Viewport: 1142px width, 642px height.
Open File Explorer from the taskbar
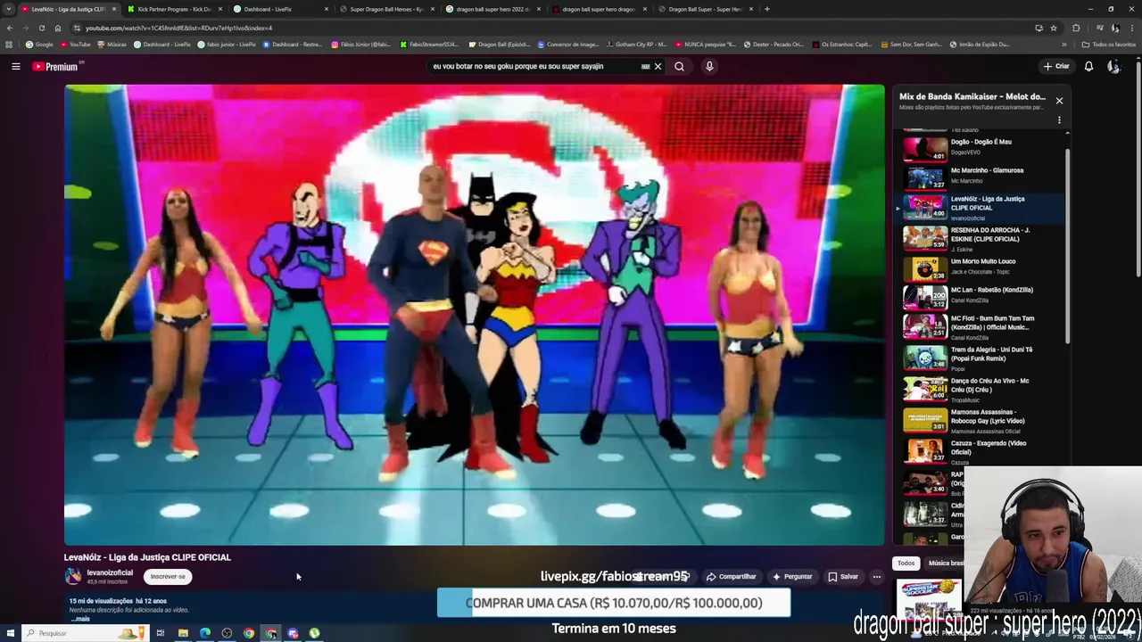click(183, 633)
